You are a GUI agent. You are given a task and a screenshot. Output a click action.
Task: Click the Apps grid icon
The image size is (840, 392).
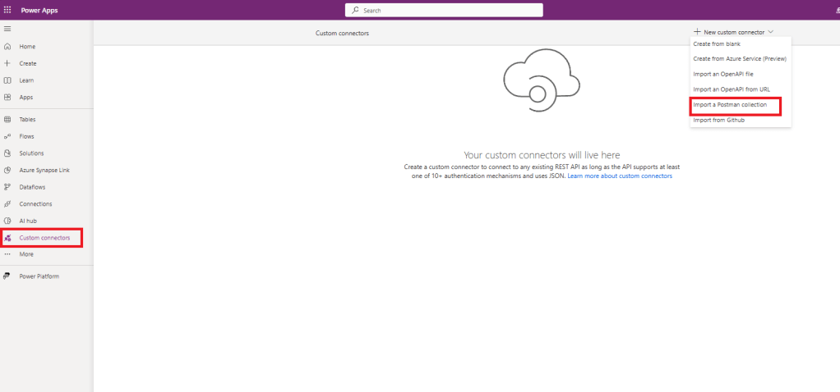(x=7, y=98)
